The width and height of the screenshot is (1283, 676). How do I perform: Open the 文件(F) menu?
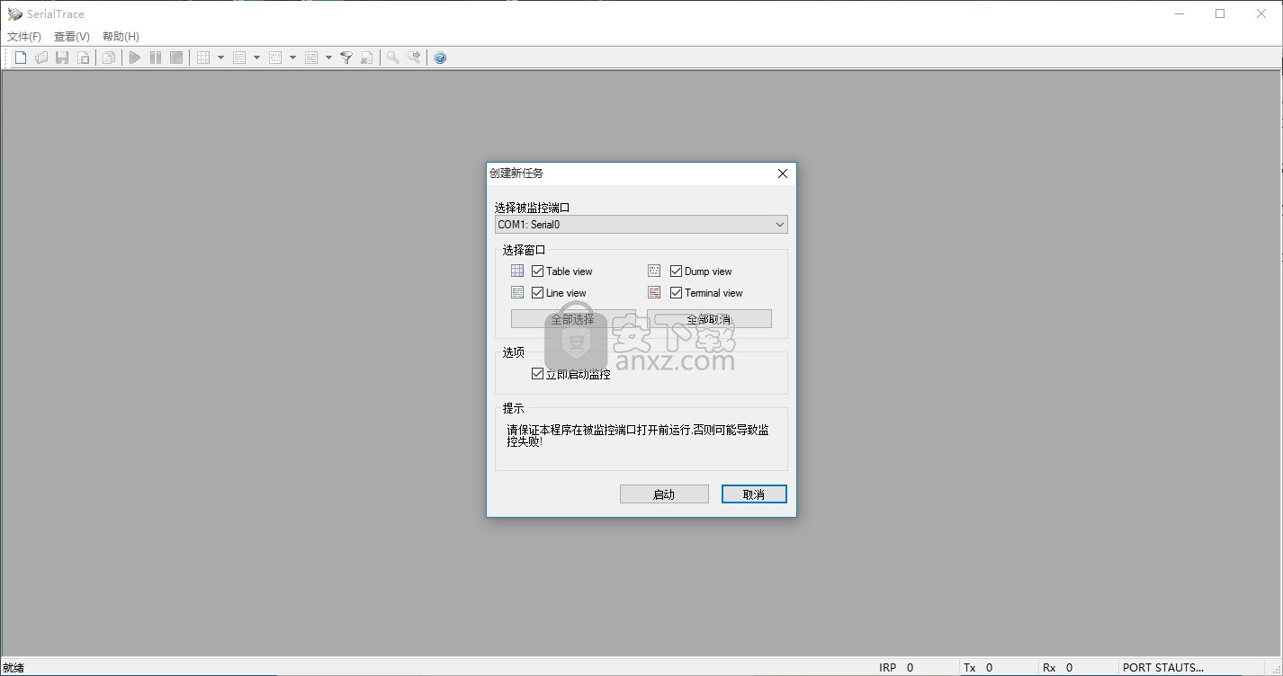[24, 37]
